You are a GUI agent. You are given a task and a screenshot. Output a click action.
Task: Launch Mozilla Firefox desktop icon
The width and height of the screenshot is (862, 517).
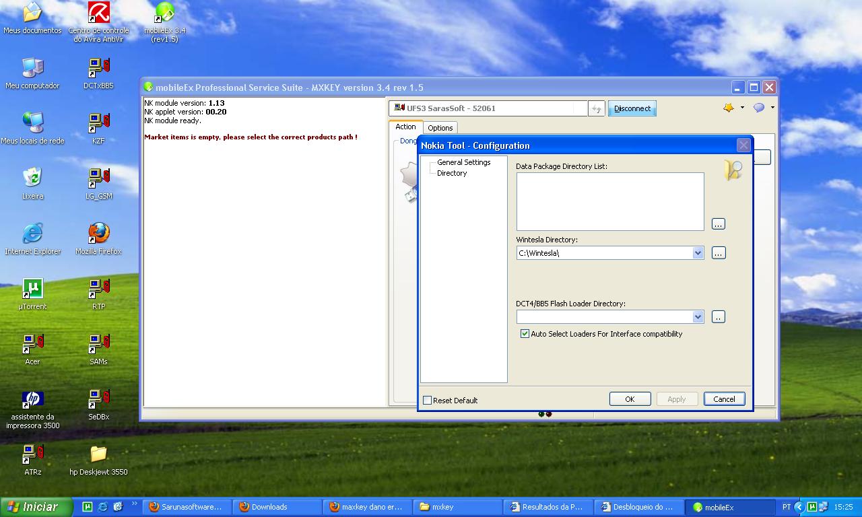click(99, 239)
